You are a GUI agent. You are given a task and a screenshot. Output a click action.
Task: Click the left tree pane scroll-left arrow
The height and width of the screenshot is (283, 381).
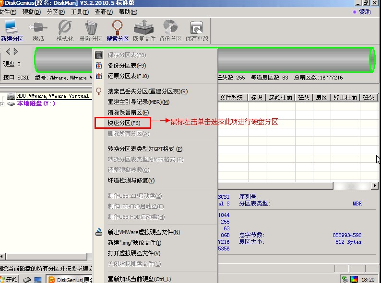(x=2, y=256)
